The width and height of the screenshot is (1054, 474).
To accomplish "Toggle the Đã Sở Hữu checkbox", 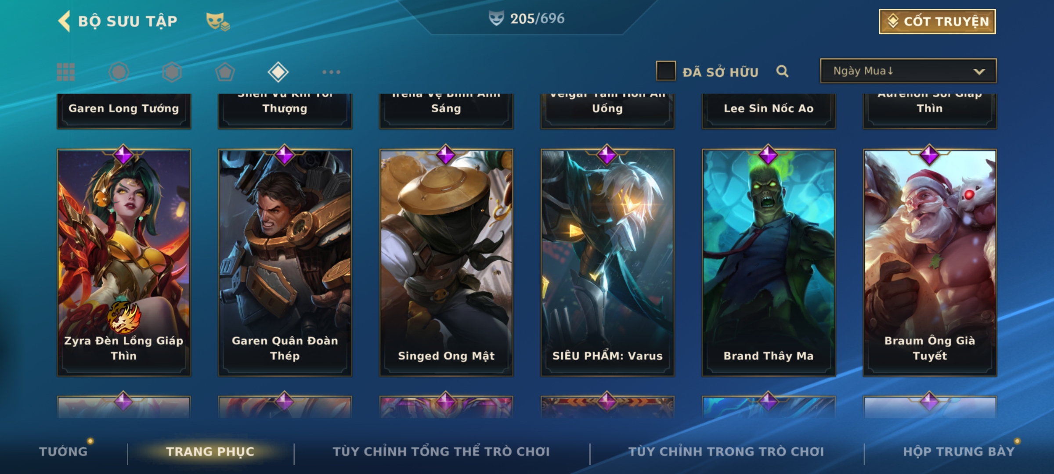I will [666, 71].
